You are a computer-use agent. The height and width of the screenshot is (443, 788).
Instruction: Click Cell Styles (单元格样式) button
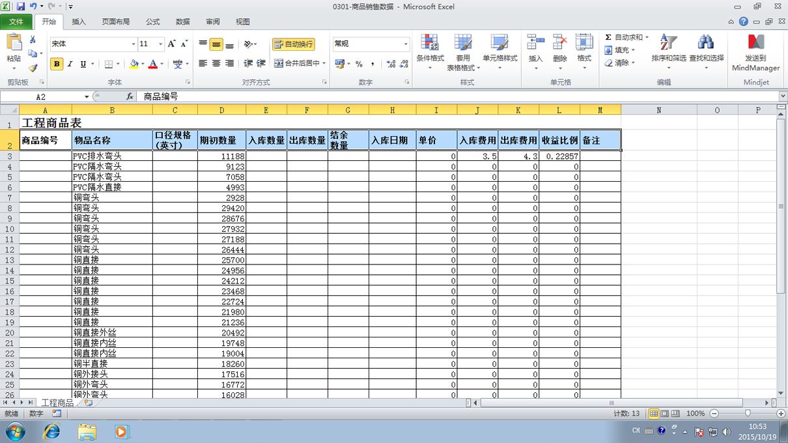coord(500,52)
